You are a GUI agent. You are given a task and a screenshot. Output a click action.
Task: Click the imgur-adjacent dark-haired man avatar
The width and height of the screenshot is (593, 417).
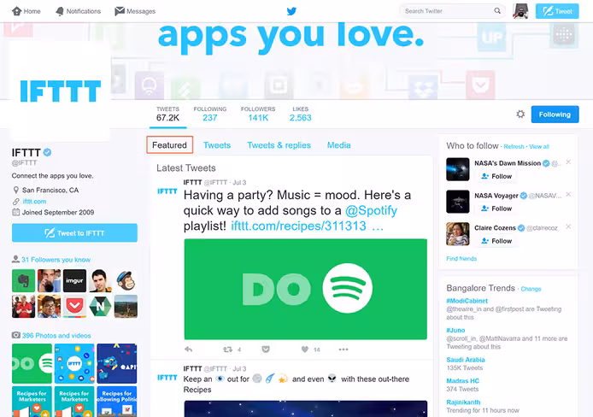tap(100, 280)
